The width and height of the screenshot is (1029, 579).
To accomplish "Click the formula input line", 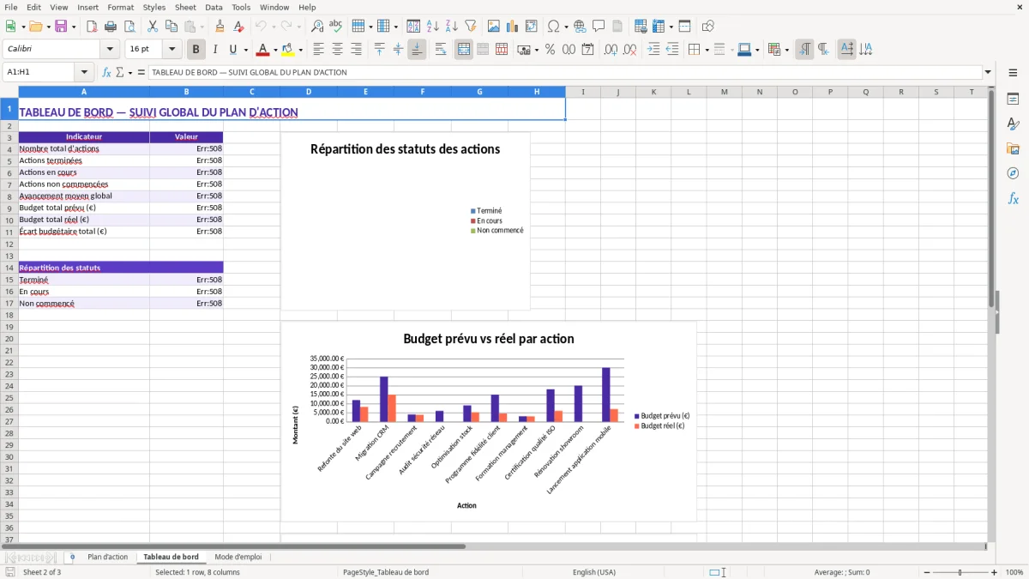I will (x=565, y=73).
